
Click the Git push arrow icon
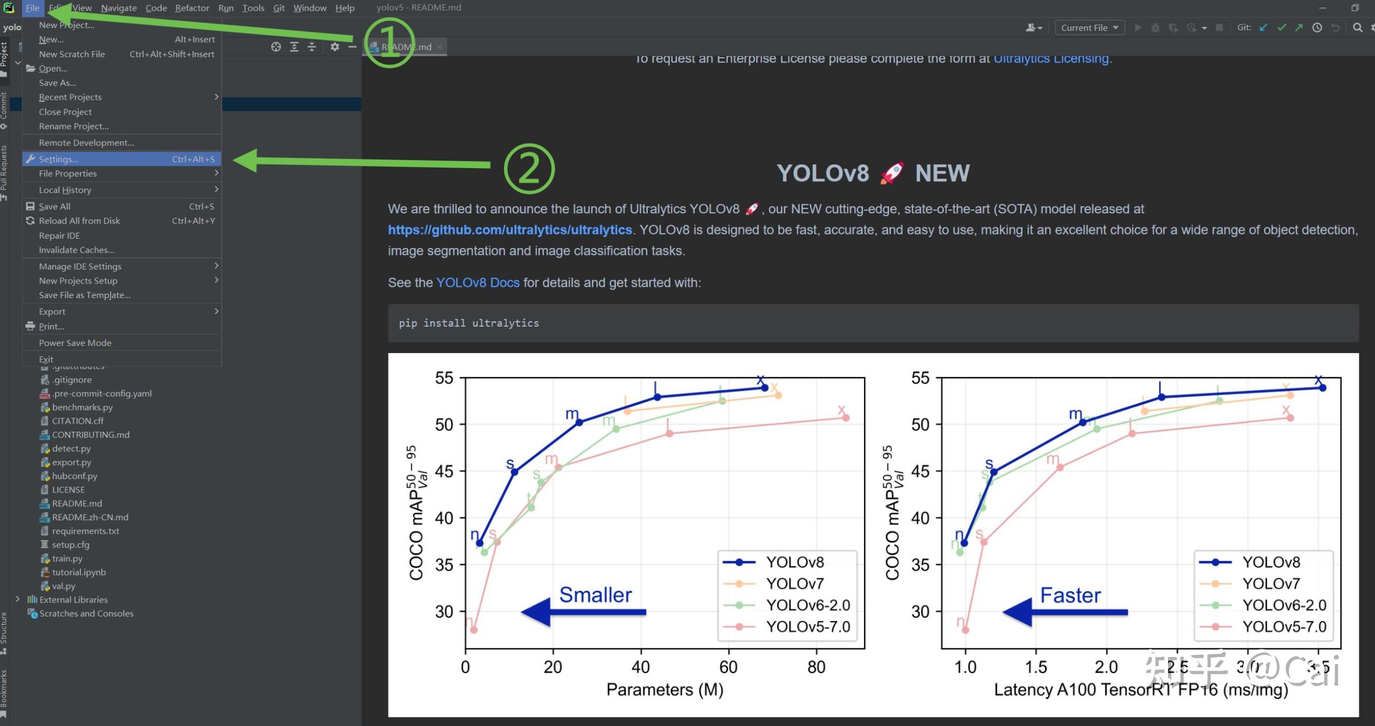pos(1299,27)
